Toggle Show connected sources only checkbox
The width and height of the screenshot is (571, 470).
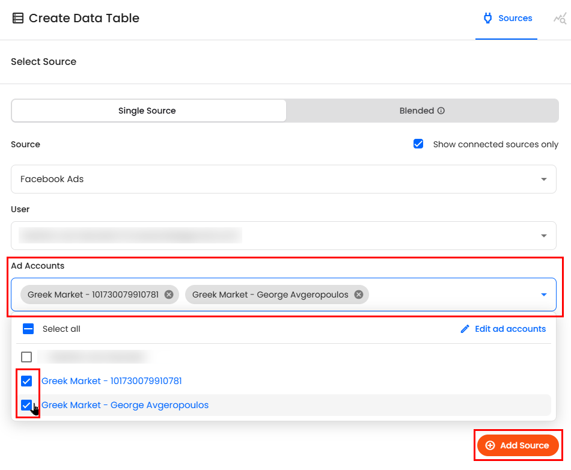(x=418, y=144)
